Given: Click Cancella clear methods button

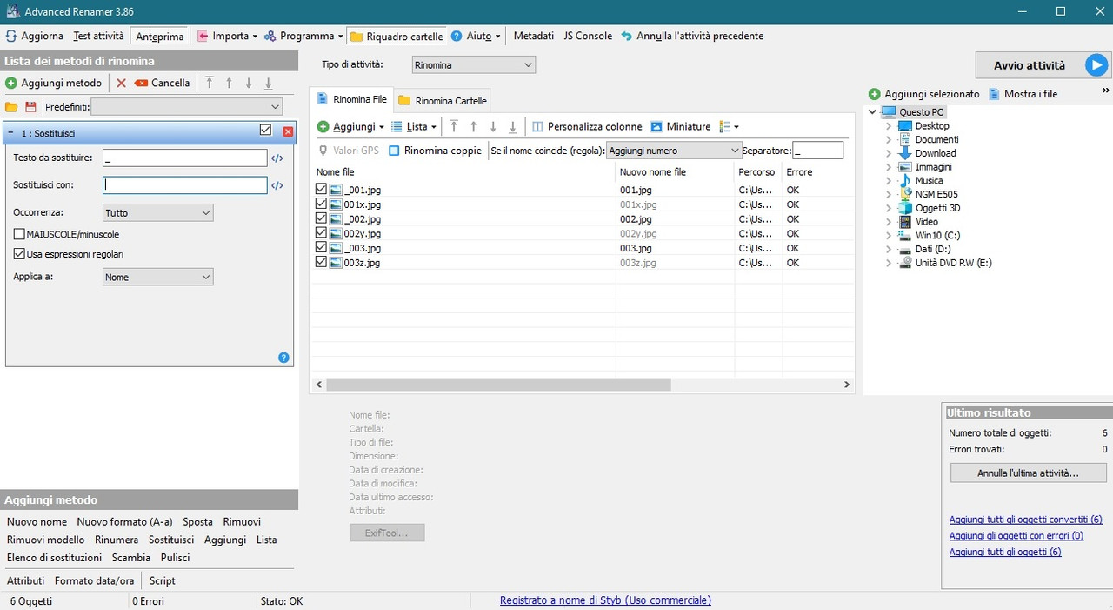Looking at the screenshot, I should point(162,83).
